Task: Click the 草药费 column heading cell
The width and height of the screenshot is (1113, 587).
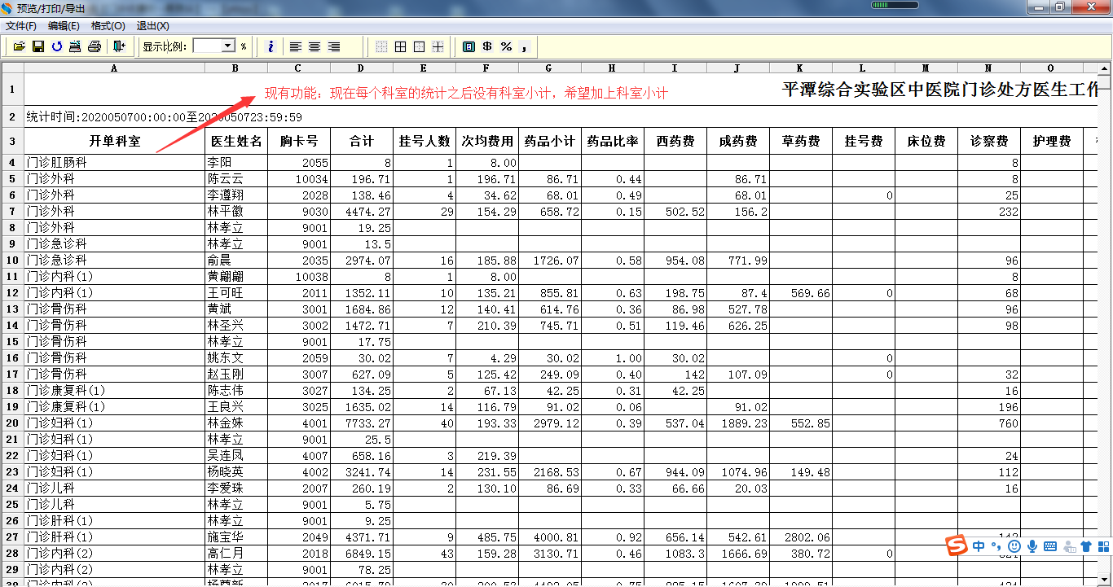Action: point(801,142)
